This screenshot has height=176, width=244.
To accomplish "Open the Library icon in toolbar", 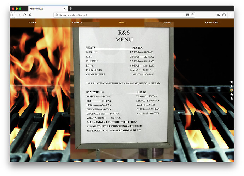I will tap(219, 15).
